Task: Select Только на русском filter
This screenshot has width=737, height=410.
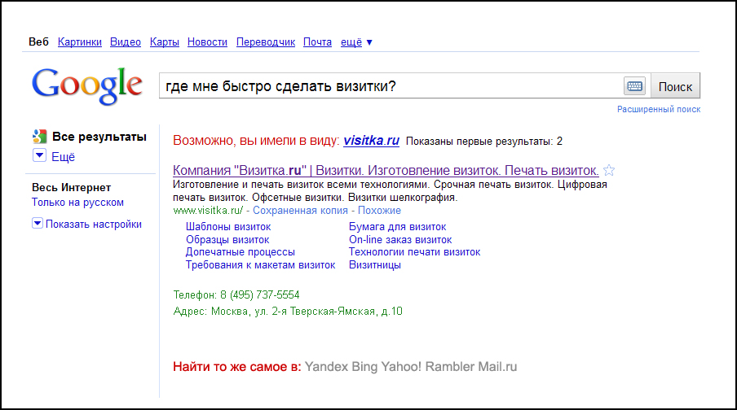Action: [x=77, y=203]
